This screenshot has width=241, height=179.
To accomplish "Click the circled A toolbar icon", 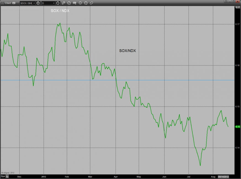I will (86, 3).
